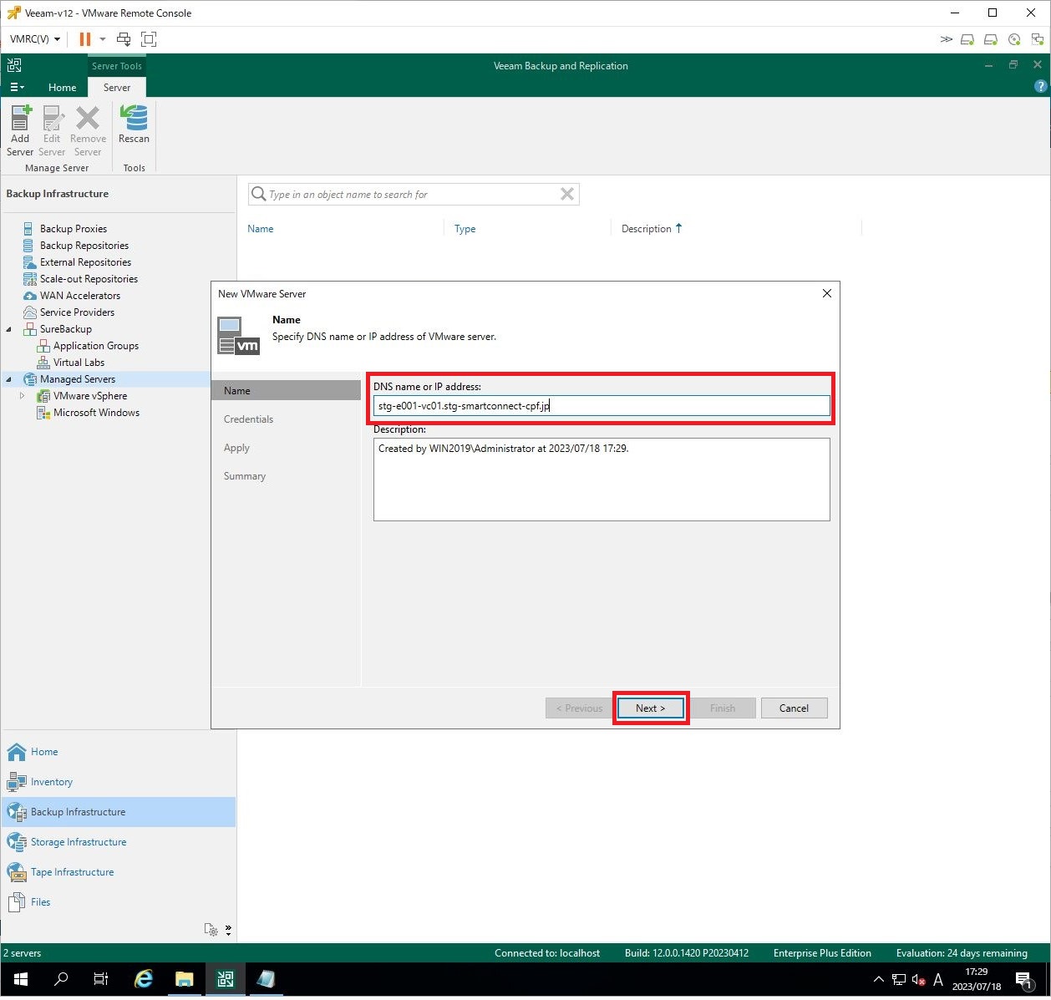Image resolution: width=1051 pixels, height=1000 pixels.
Task: Click the search box for object names
Action: click(x=414, y=195)
